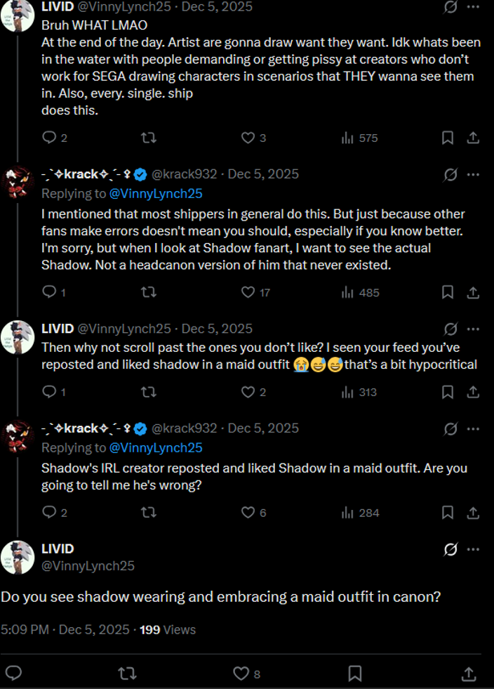
Task: Open more options on krack's 'IRL creator' reply
Action: tap(474, 429)
